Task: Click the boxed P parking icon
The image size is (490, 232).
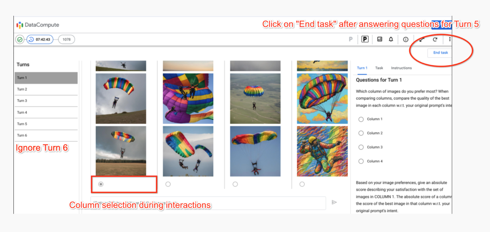Action: 365,39
